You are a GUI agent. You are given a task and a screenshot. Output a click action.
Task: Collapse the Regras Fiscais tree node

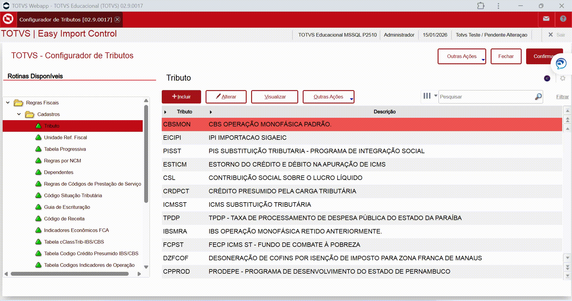pyautogui.click(x=8, y=103)
